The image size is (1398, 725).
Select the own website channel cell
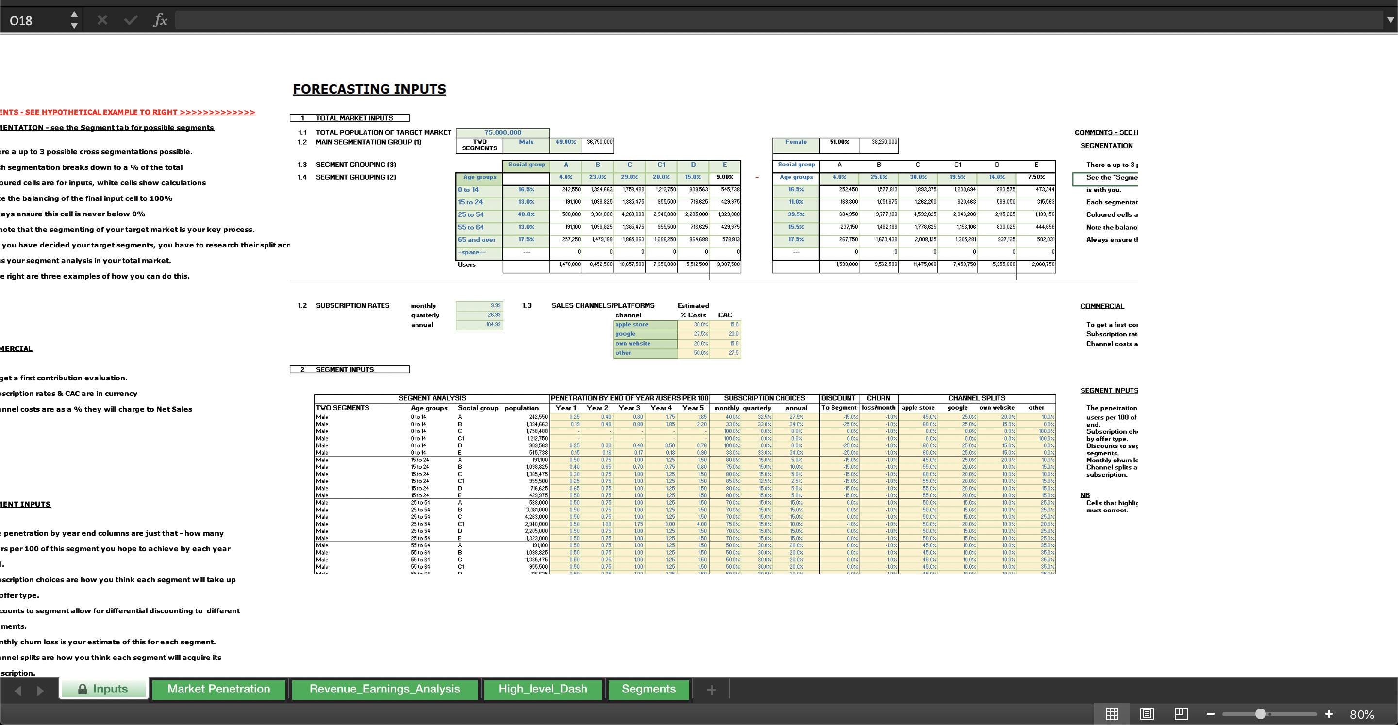pyautogui.click(x=645, y=344)
